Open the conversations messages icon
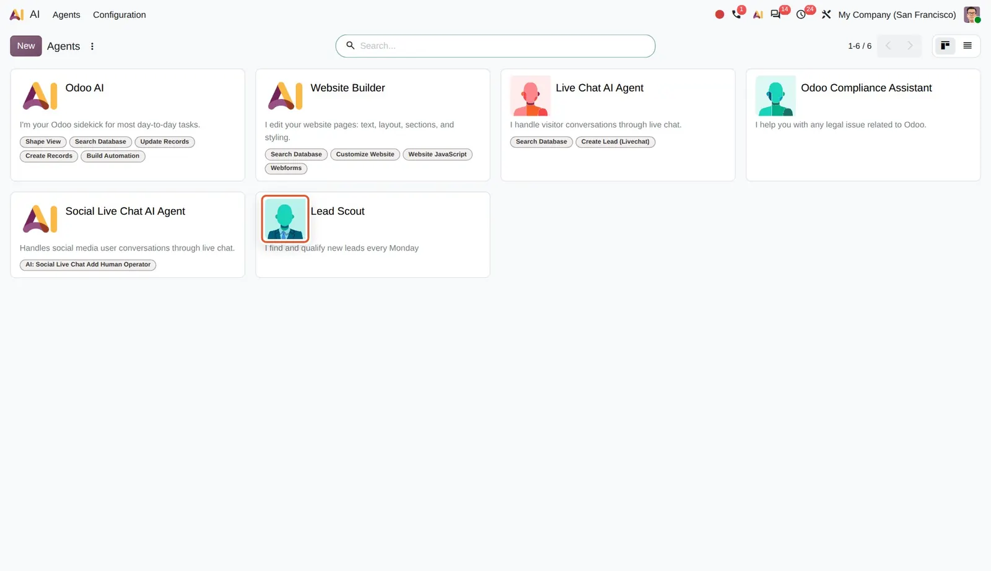The width and height of the screenshot is (991, 571). [x=775, y=14]
